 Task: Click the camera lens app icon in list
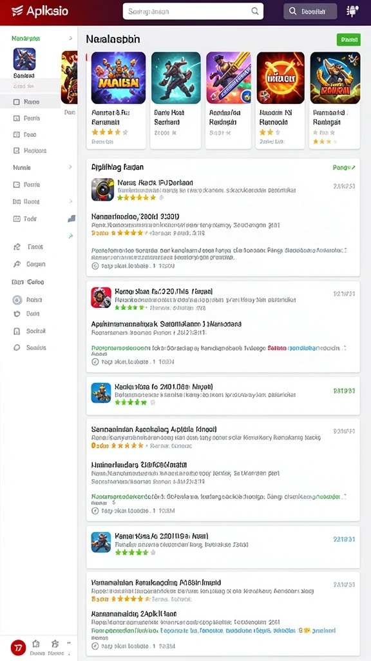coord(102,189)
